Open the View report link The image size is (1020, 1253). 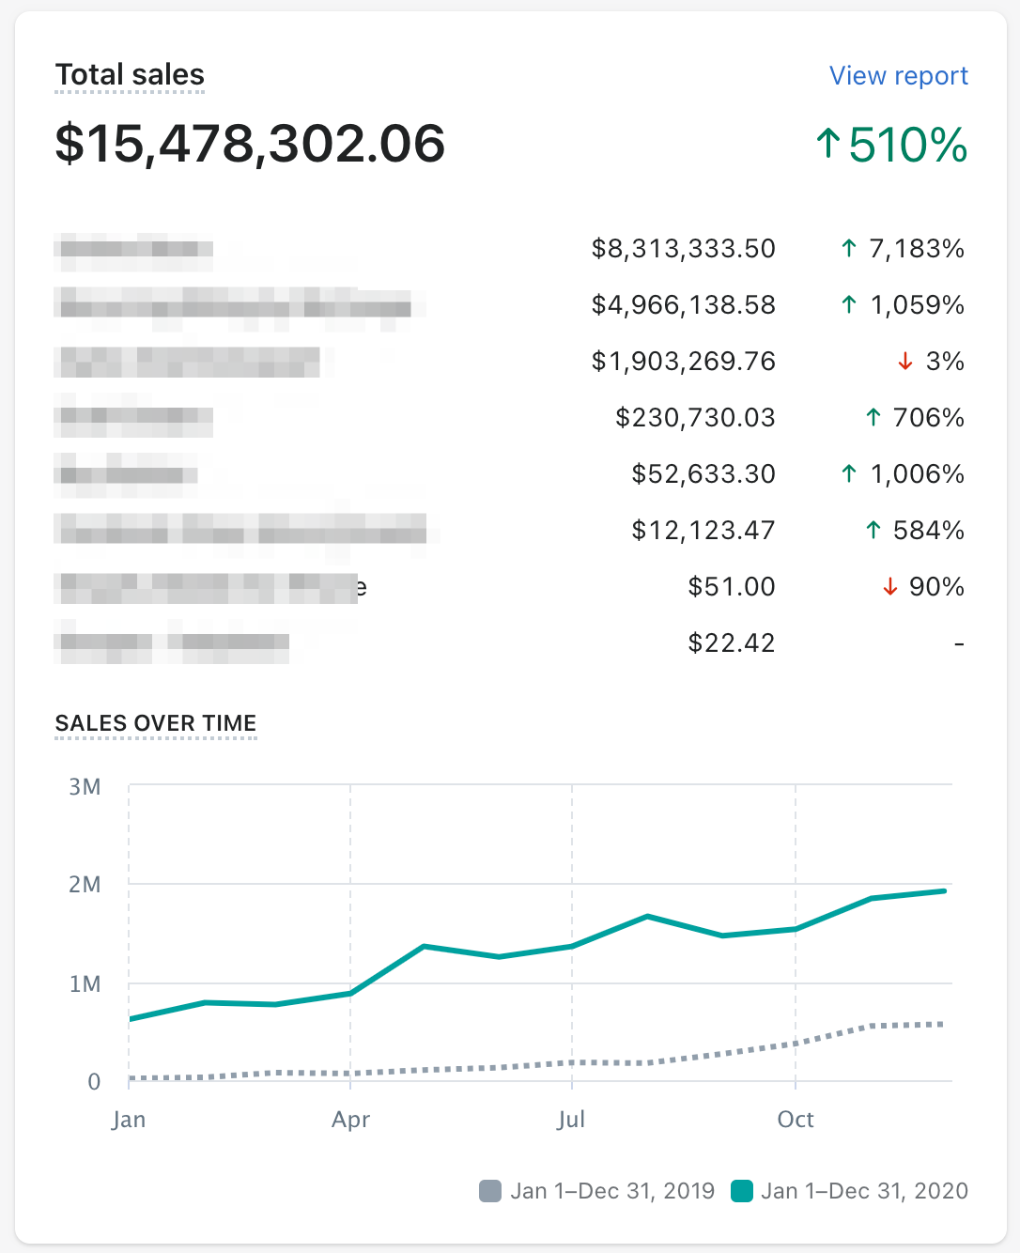[898, 76]
